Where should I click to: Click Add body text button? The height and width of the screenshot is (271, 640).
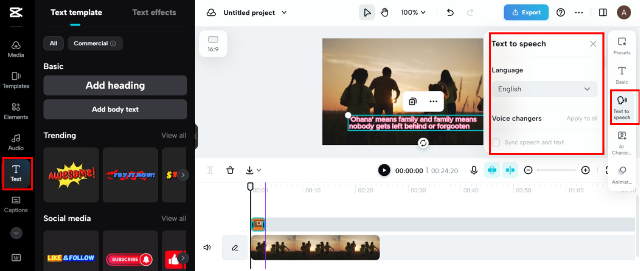115,109
